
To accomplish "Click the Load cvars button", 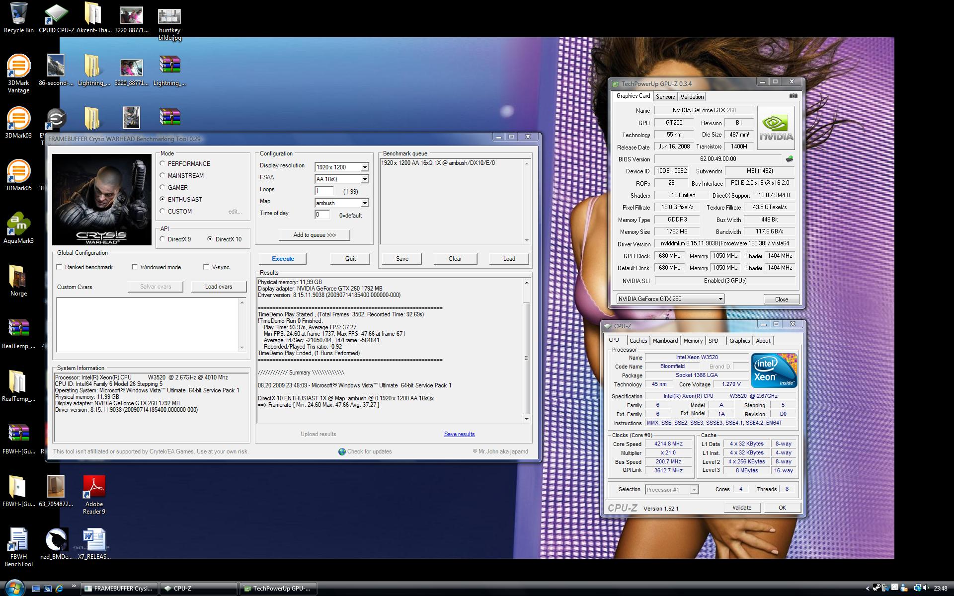I will (219, 287).
